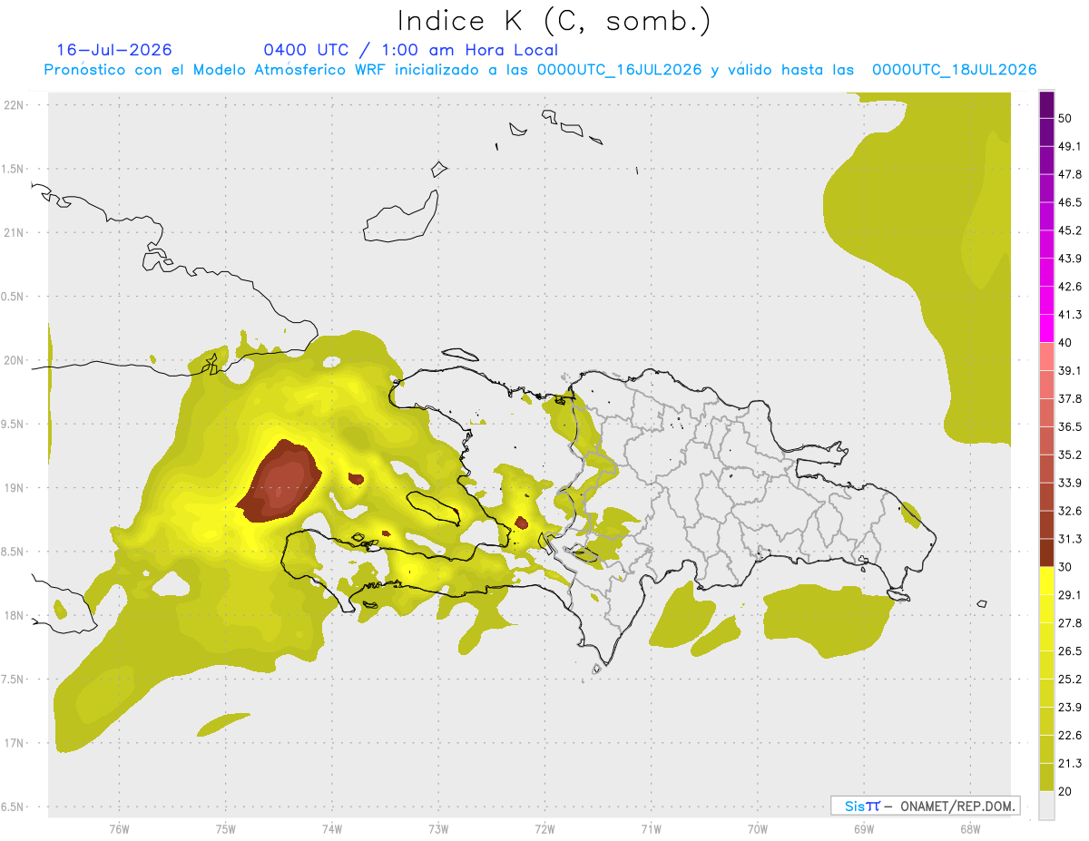Screen dimensions: 1089x841
Task: Click the '20N' latitude label
Action: 14,360
